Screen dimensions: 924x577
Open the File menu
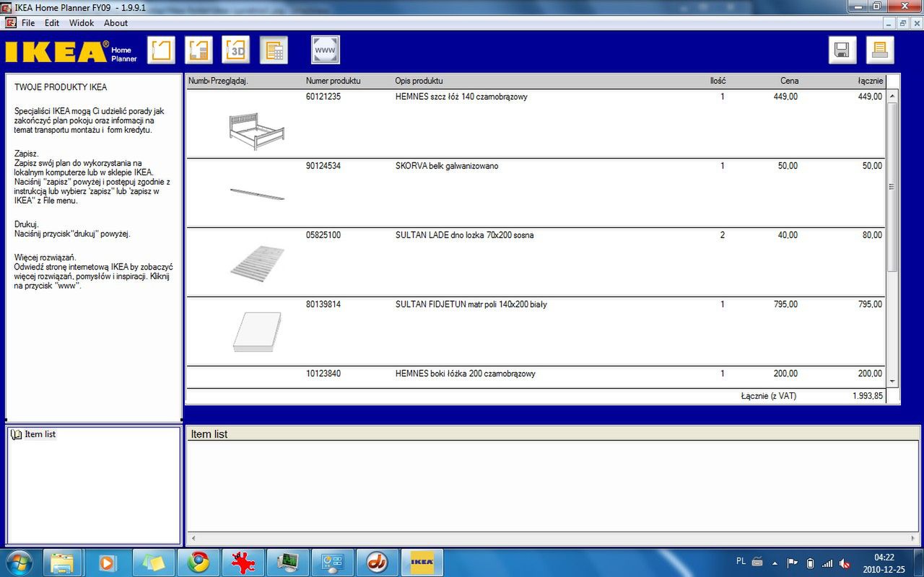[x=28, y=23]
